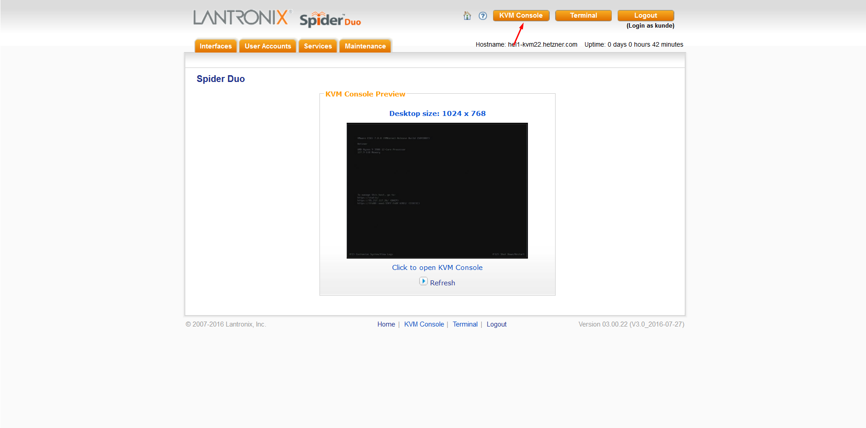Open the User Accounts tab
Screen dimensions: 866x428
click(x=268, y=46)
